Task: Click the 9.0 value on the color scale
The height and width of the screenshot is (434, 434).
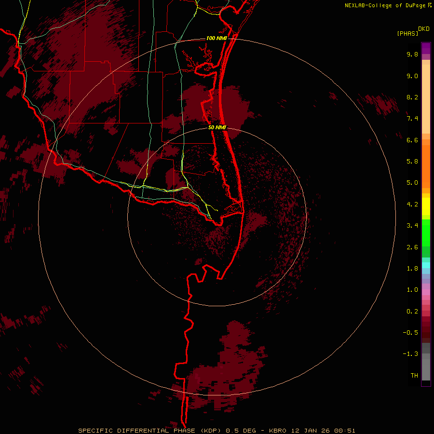Action: pos(412,76)
